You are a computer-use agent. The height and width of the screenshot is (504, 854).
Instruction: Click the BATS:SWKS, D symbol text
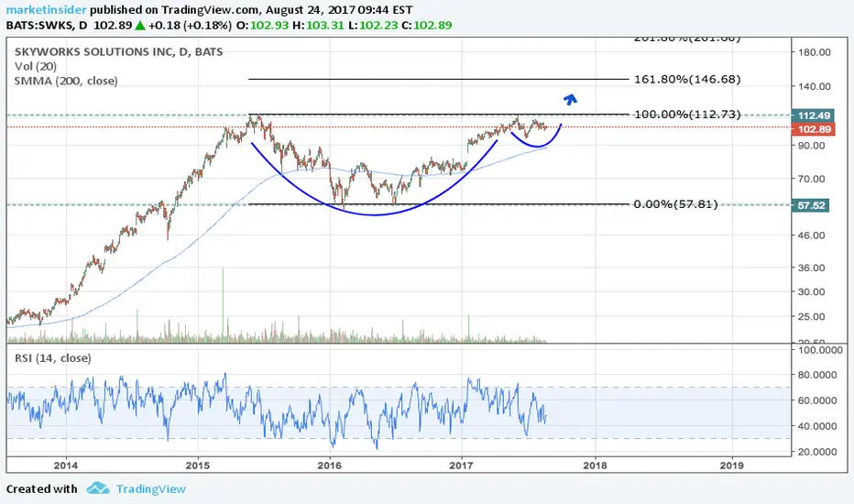click(x=47, y=25)
